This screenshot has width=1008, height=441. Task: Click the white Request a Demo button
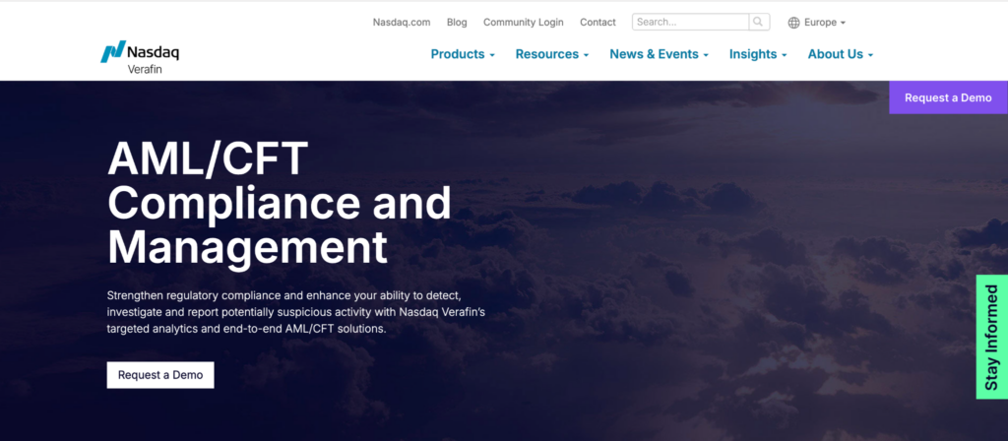[160, 375]
